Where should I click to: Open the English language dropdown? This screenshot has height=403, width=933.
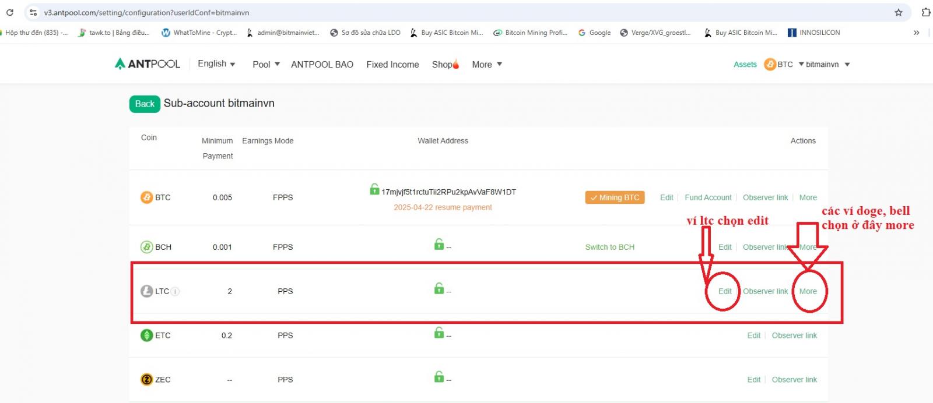pos(216,64)
